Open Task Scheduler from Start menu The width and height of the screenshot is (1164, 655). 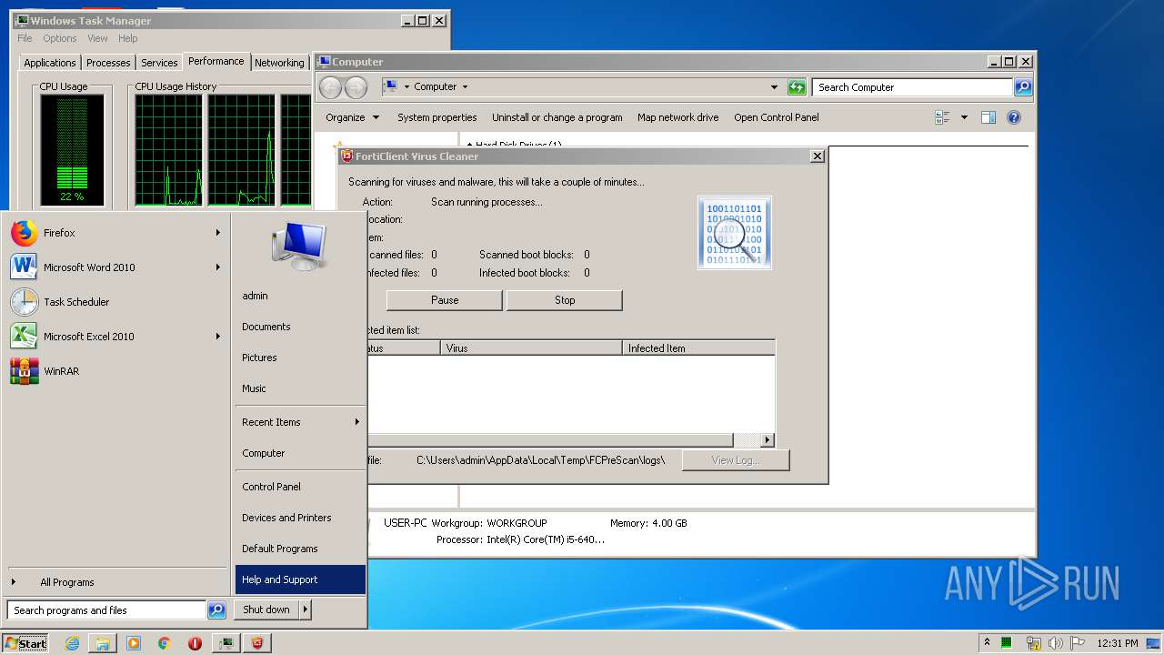point(116,302)
